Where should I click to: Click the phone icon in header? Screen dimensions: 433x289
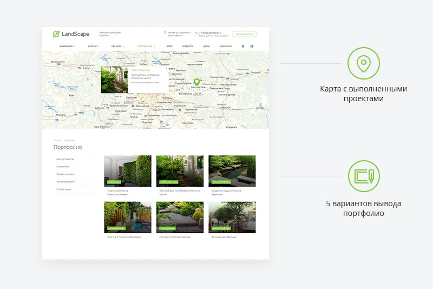196,32
